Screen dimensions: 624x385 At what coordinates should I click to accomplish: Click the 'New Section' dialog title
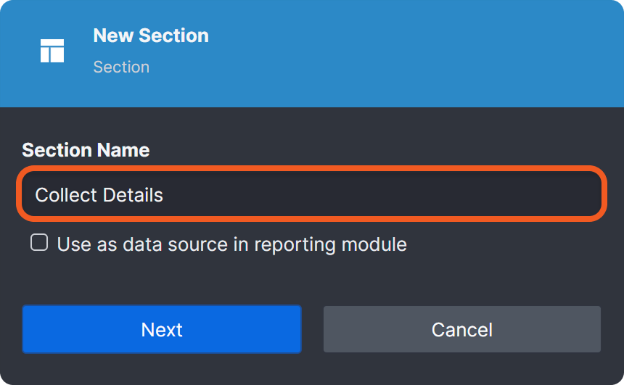[x=151, y=36]
